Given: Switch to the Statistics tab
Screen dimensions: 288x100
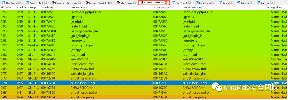Looking at the screenshot, I should tap(126, 3).
